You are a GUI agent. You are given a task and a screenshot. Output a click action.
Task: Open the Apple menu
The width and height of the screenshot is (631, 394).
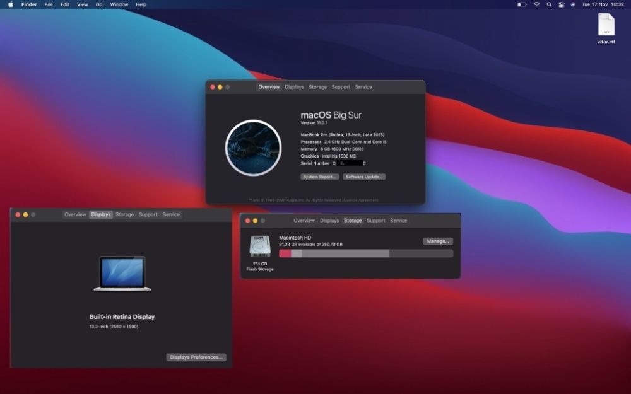pos(11,4)
